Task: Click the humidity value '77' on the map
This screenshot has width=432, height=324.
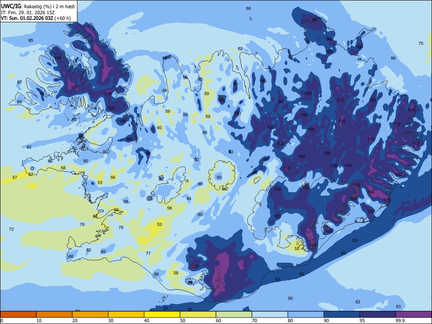Action: (x=148, y=254)
